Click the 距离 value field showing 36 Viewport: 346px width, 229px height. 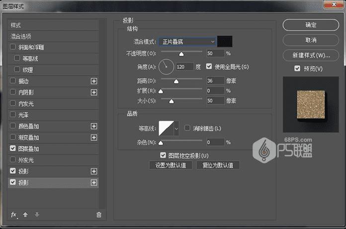tap(215, 81)
